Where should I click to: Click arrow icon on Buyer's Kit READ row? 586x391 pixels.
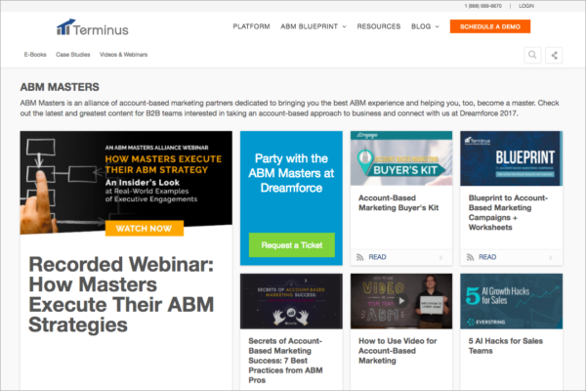coord(441,257)
